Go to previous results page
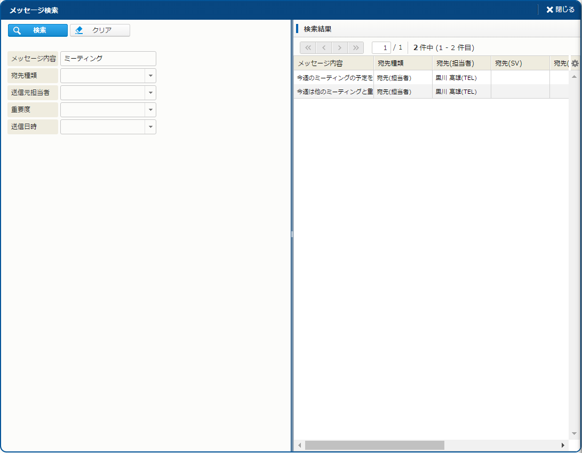Viewport: 582px width, 453px height. click(324, 47)
